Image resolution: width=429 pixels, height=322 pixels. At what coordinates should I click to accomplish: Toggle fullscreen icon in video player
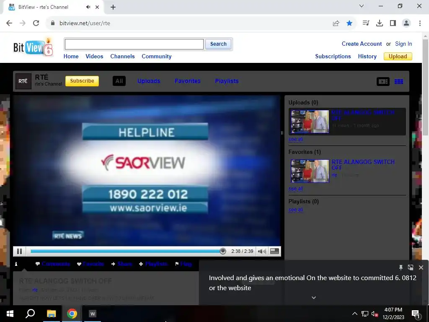274,251
